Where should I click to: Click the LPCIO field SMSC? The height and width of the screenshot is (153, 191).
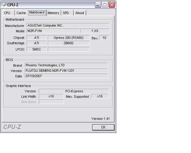(x=37, y=49)
